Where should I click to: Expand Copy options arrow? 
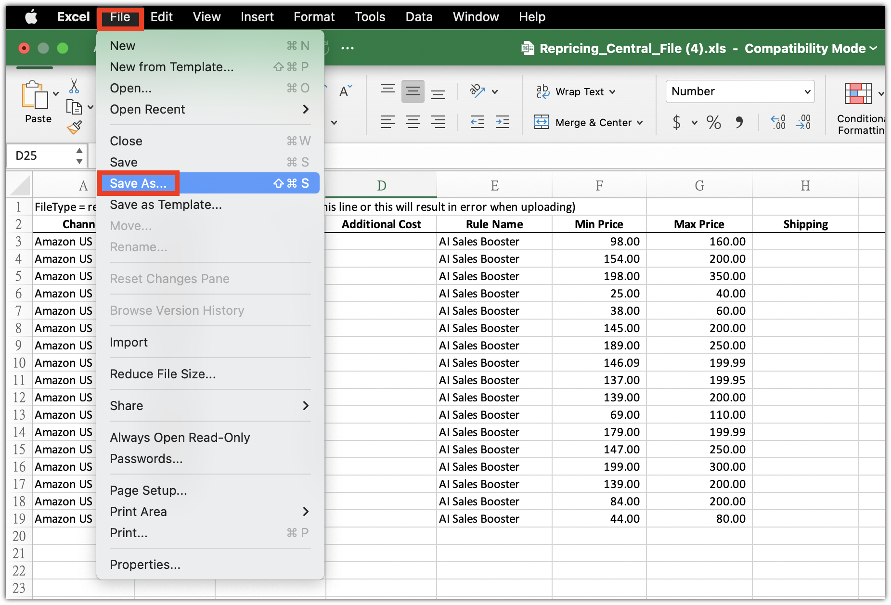tap(90, 107)
